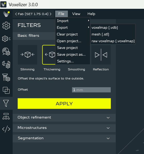Expand the Microstructures section
144x154 pixels.
(64, 128)
